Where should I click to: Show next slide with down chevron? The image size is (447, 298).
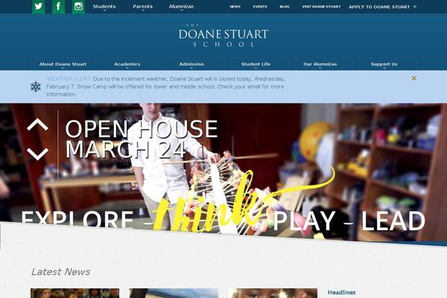[37, 154]
